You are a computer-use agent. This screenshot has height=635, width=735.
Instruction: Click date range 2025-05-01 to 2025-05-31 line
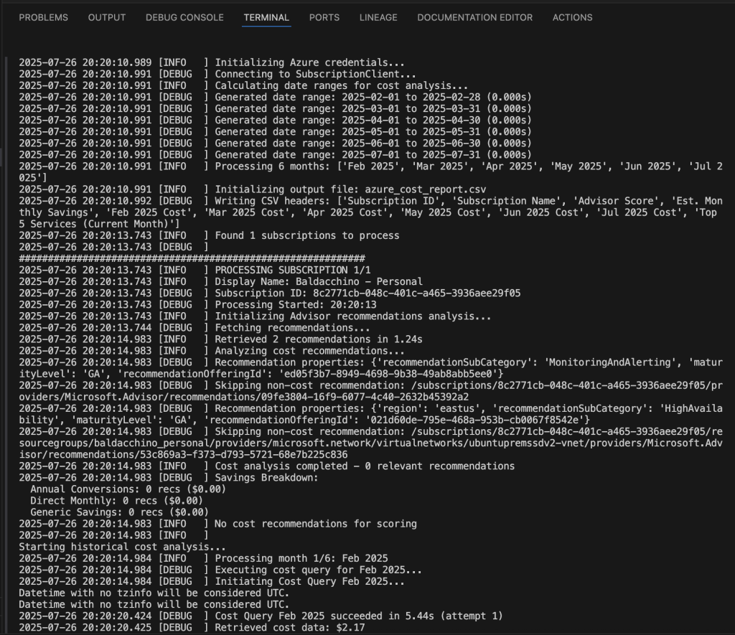pos(275,132)
